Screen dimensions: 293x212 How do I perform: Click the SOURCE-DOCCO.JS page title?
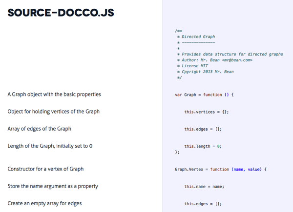(61, 12)
